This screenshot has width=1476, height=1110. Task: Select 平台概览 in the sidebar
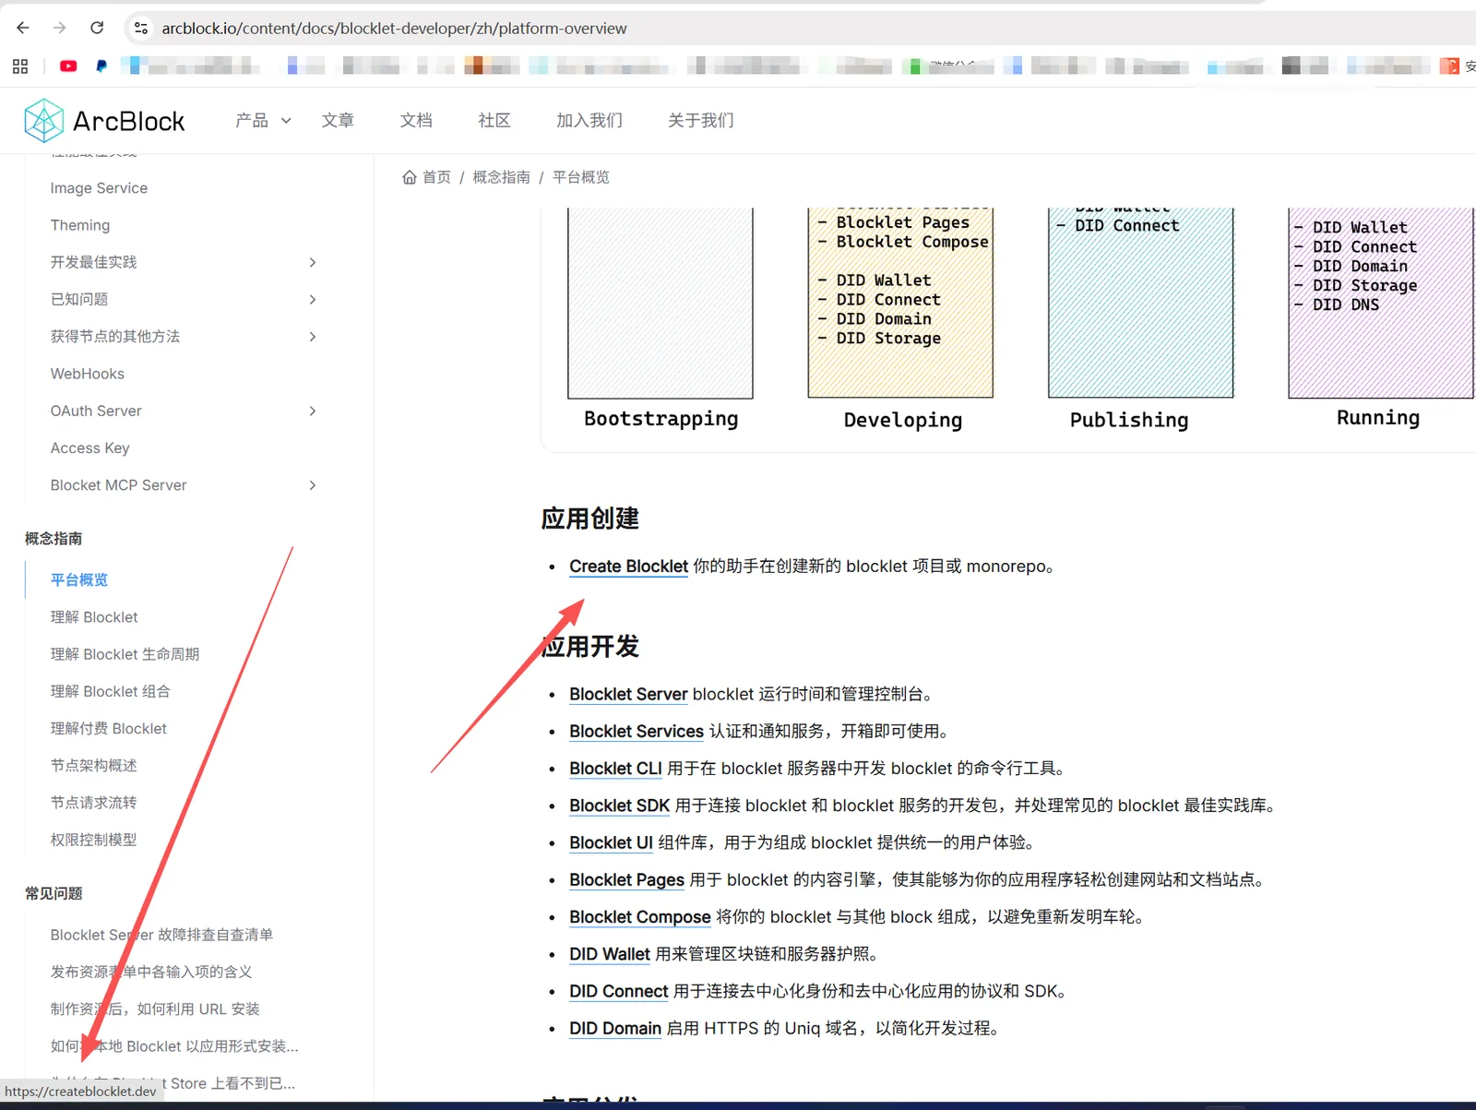pyautogui.click(x=79, y=579)
